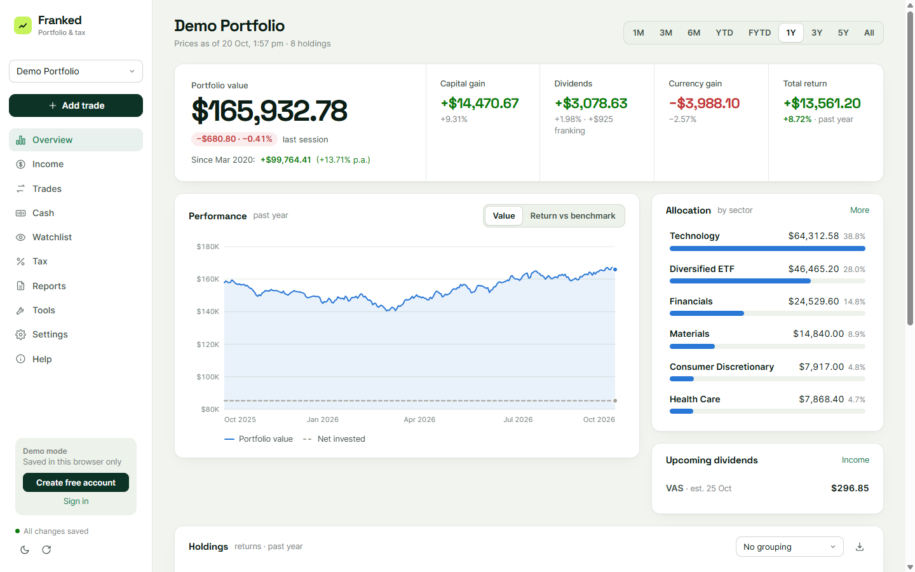Click the $165,932.78 portfolio value
Image resolution: width=915 pixels, height=572 pixels.
(269, 111)
